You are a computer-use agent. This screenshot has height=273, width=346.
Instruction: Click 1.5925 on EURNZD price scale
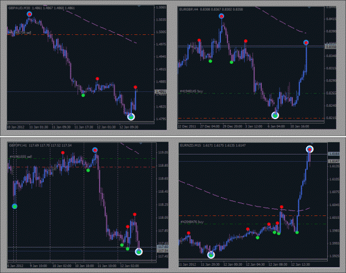(334, 256)
